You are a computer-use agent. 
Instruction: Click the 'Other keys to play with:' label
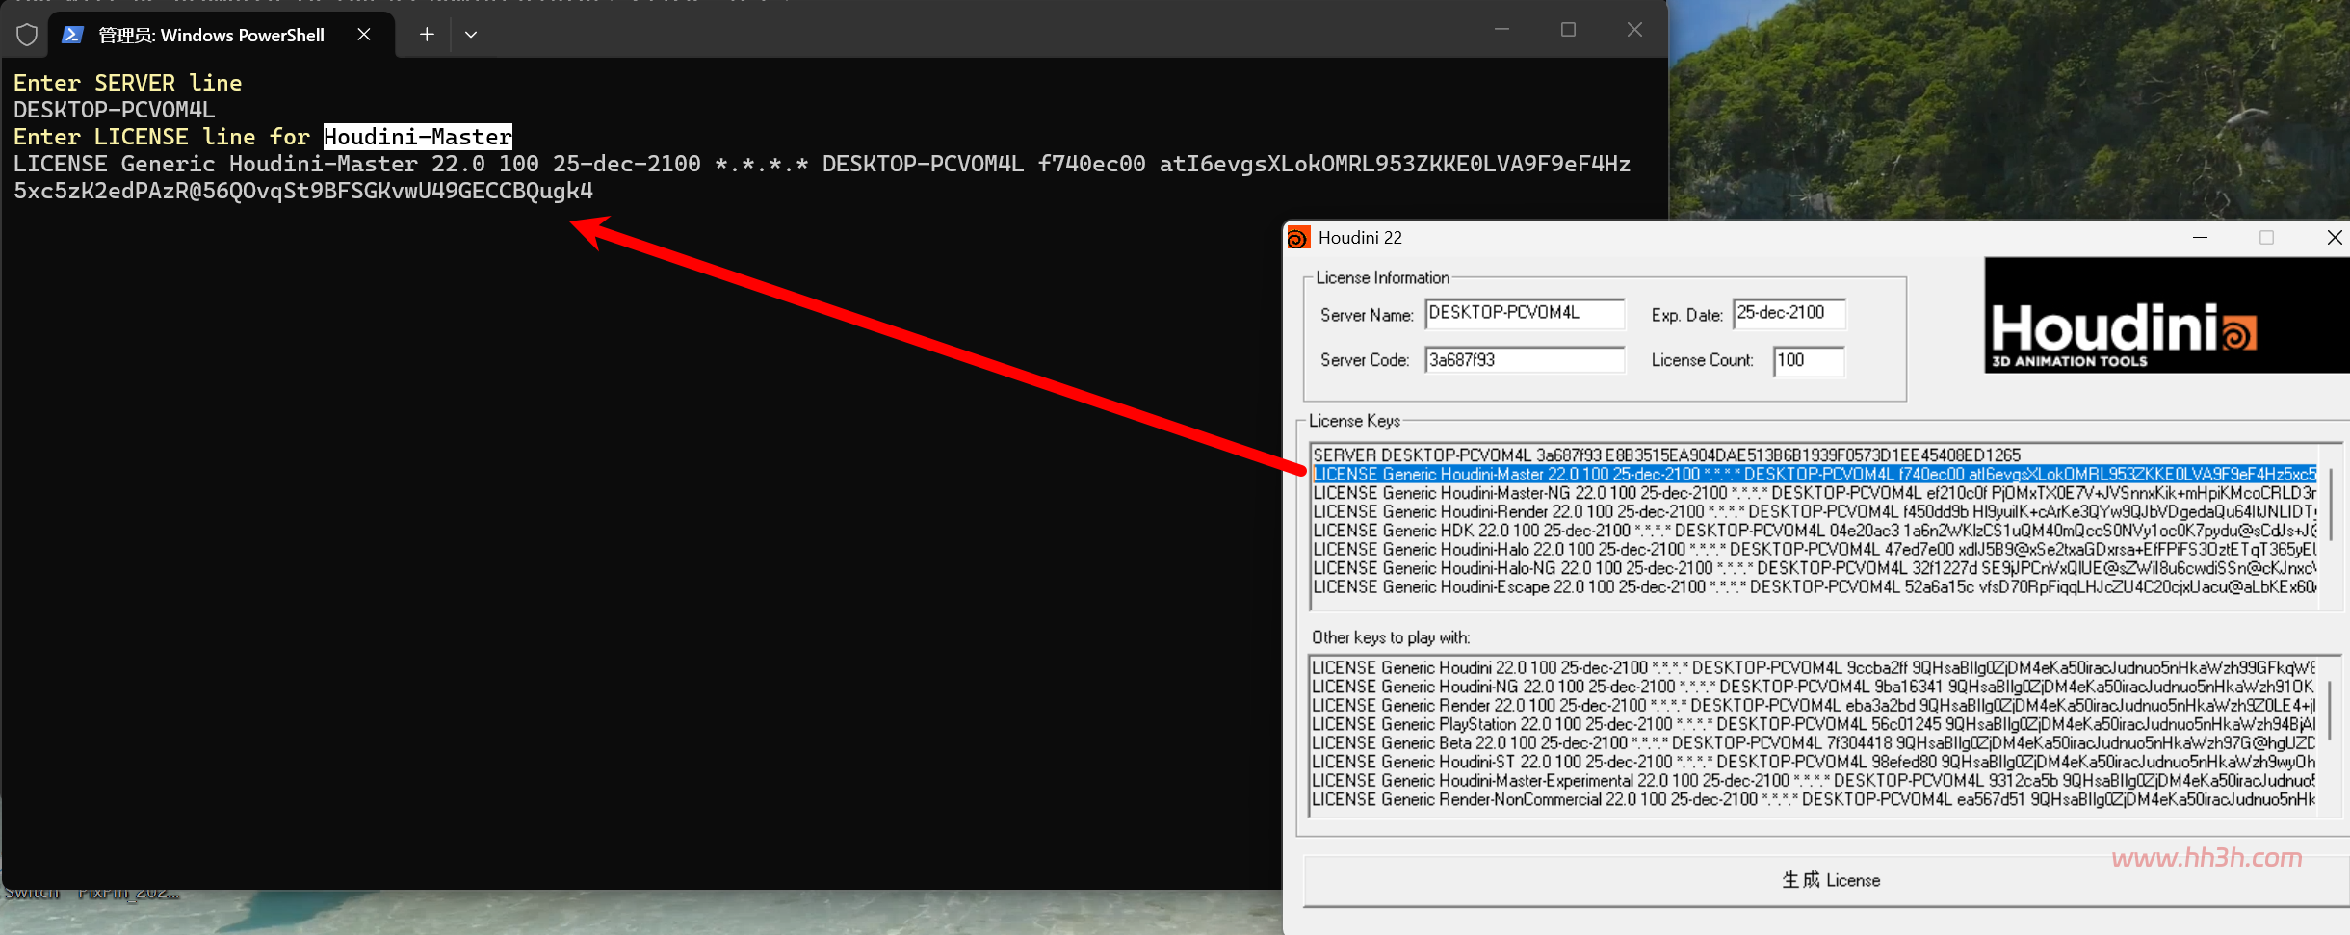(1391, 637)
